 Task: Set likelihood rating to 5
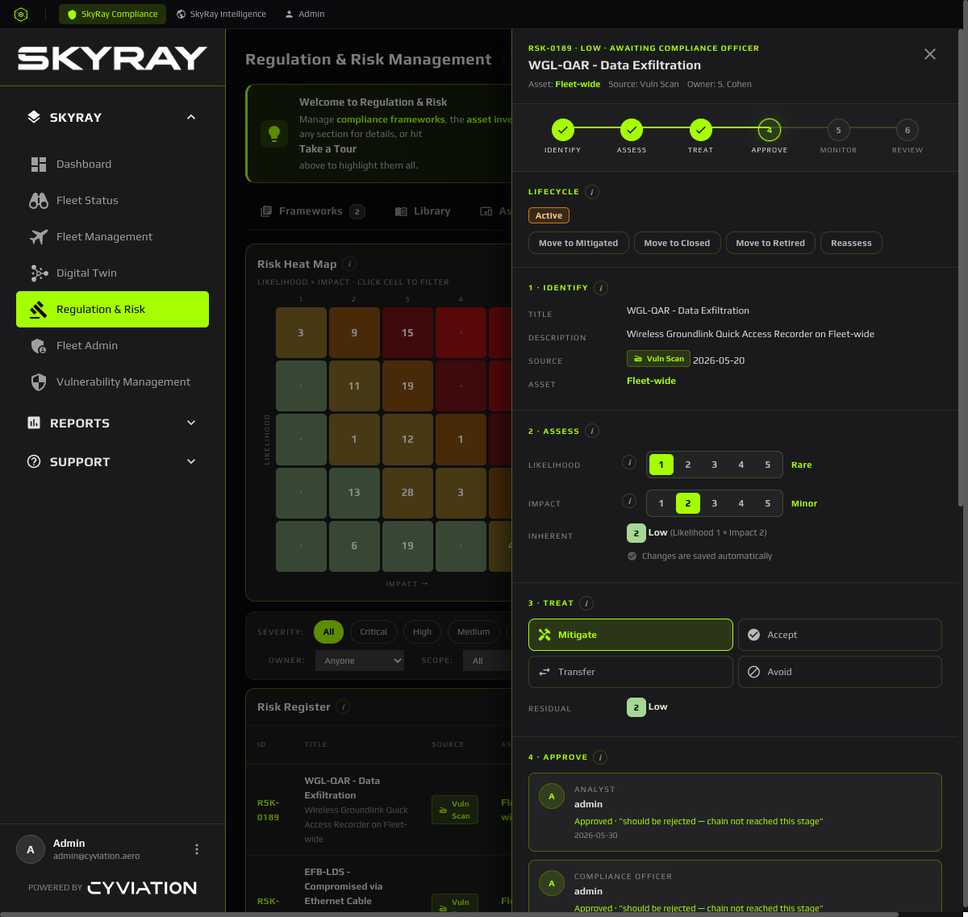click(768, 465)
